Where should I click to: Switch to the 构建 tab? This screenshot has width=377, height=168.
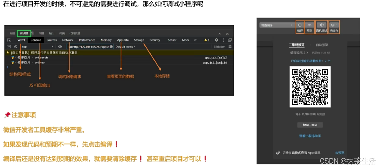click(x=12, y=33)
